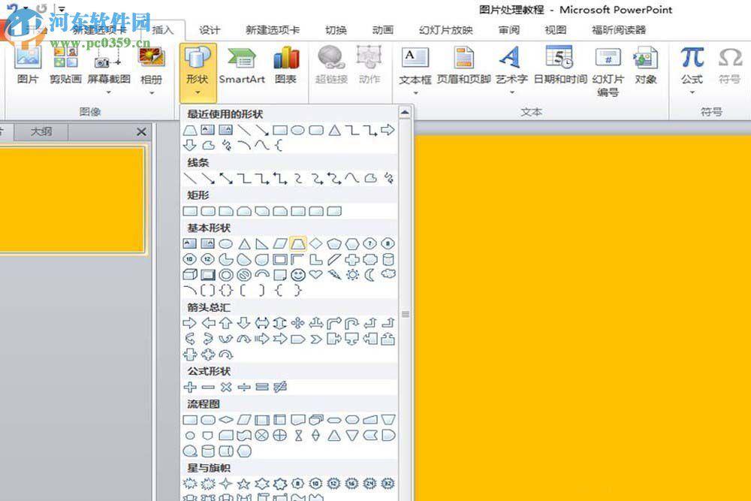Select the straight line in 线条 section
This screenshot has height=501, width=751.
tap(190, 179)
